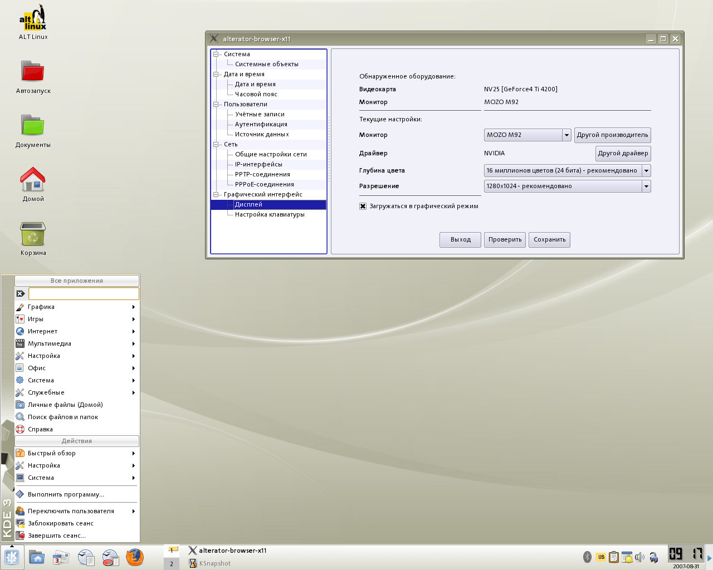Image resolution: width=713 pixels, height=570 pixels.
Task: Choose Завершить сеанс from the menu
Action: pyautogui.click(x=76, y=535)
